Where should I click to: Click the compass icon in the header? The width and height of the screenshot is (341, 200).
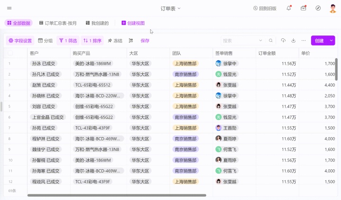click(x=318, y=8)
